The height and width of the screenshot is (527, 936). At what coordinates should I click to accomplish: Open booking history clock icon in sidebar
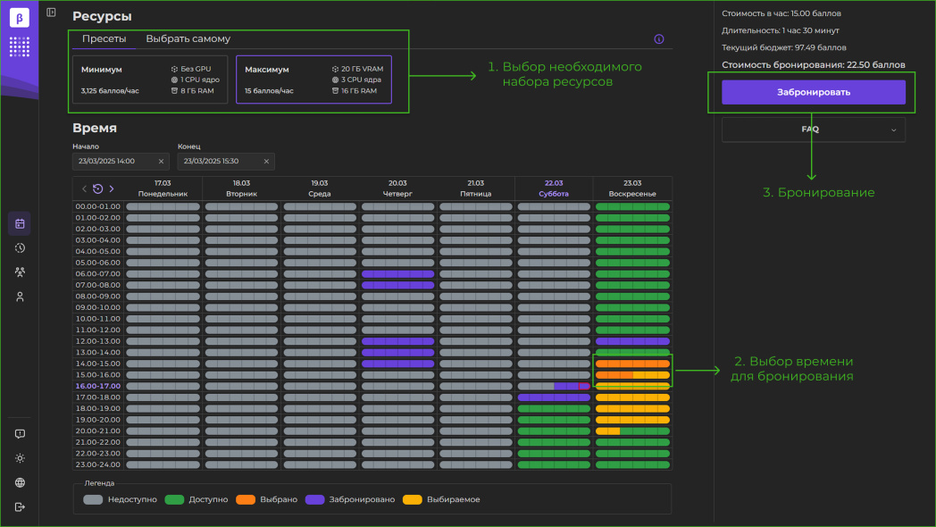tap(20, 247)
